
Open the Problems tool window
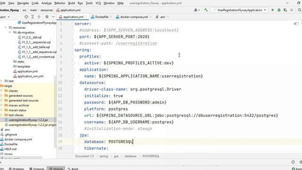click(x=17, y=169)
